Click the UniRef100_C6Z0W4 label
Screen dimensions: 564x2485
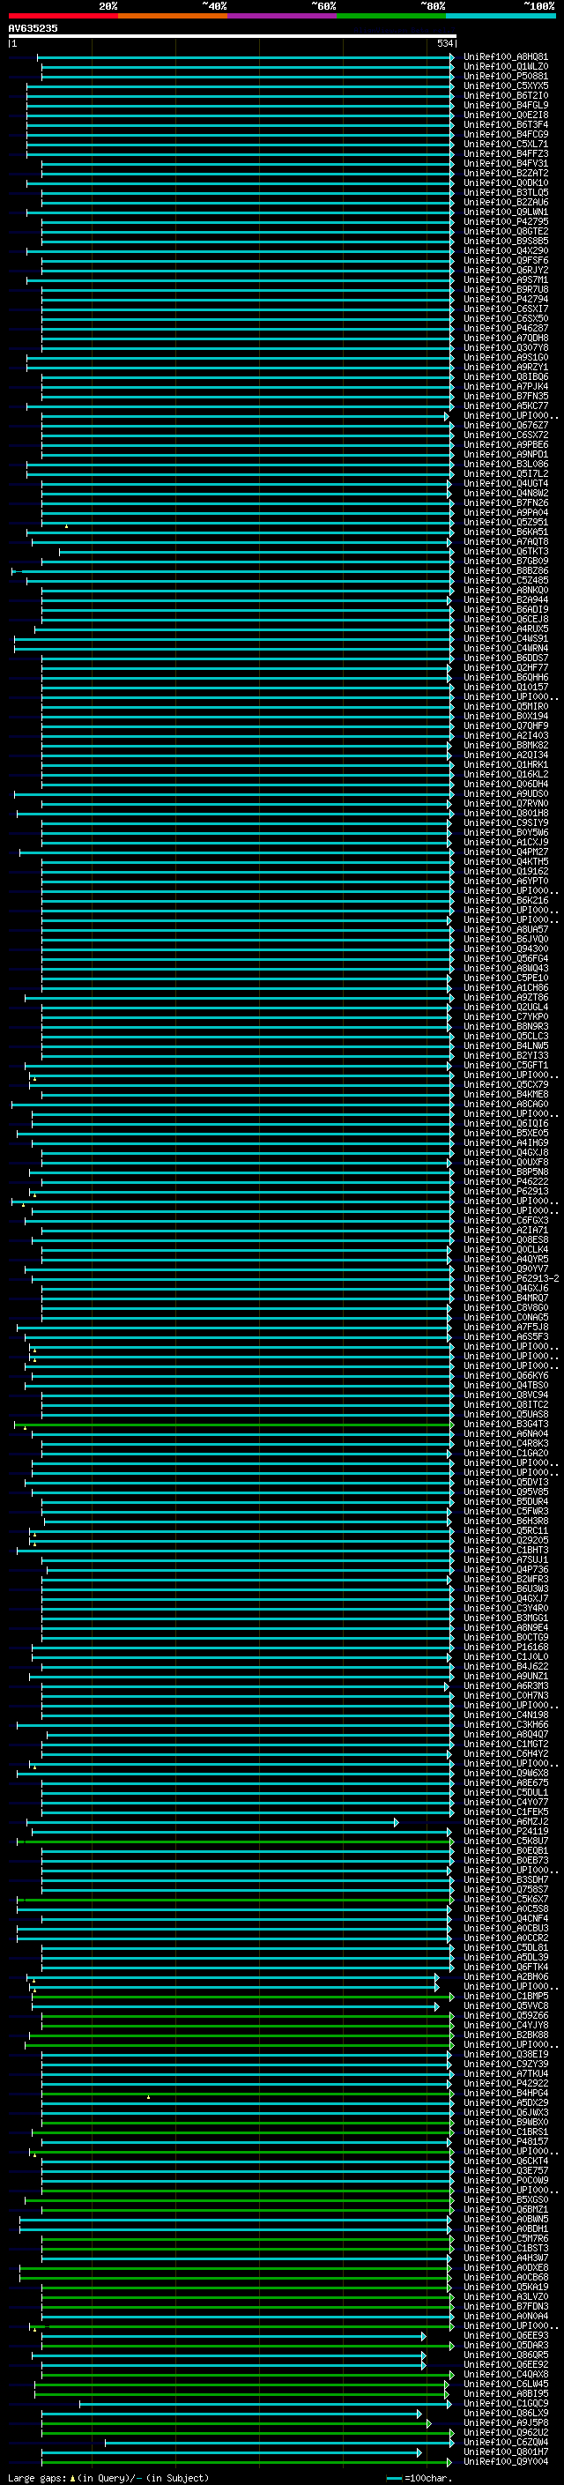click(x=505, y=2443)
